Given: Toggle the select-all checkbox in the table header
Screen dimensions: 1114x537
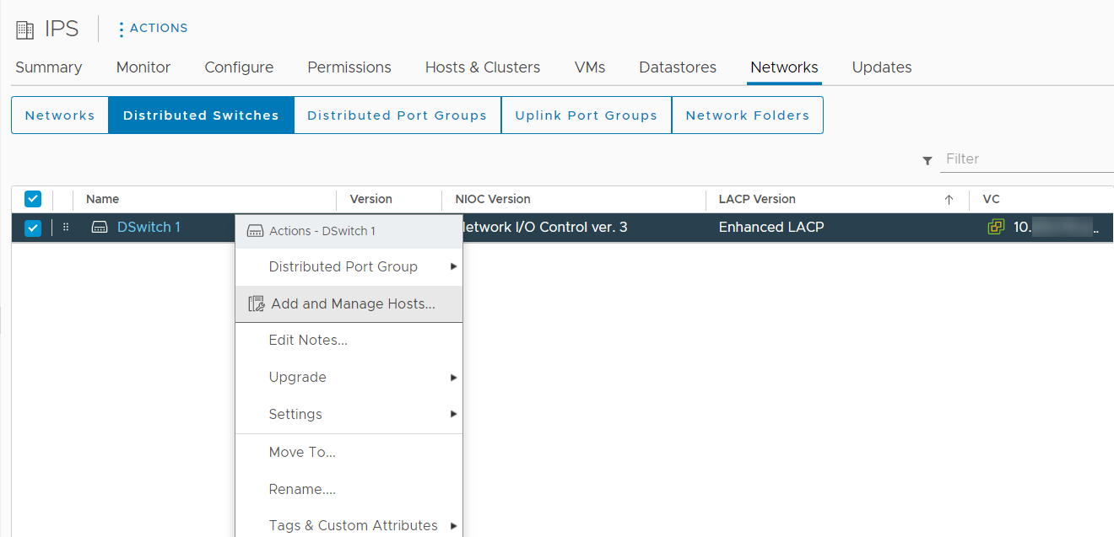Looking at the screenshot, I should [33, 199].
